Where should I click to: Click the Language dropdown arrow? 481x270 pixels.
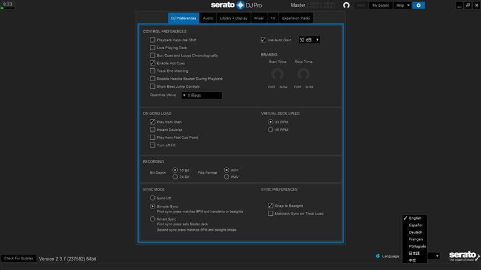tap(437, 256)
